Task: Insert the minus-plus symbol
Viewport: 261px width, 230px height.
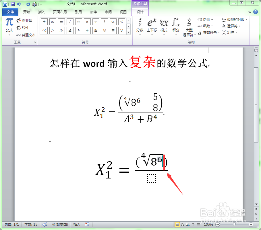Action: pos(87,31)
